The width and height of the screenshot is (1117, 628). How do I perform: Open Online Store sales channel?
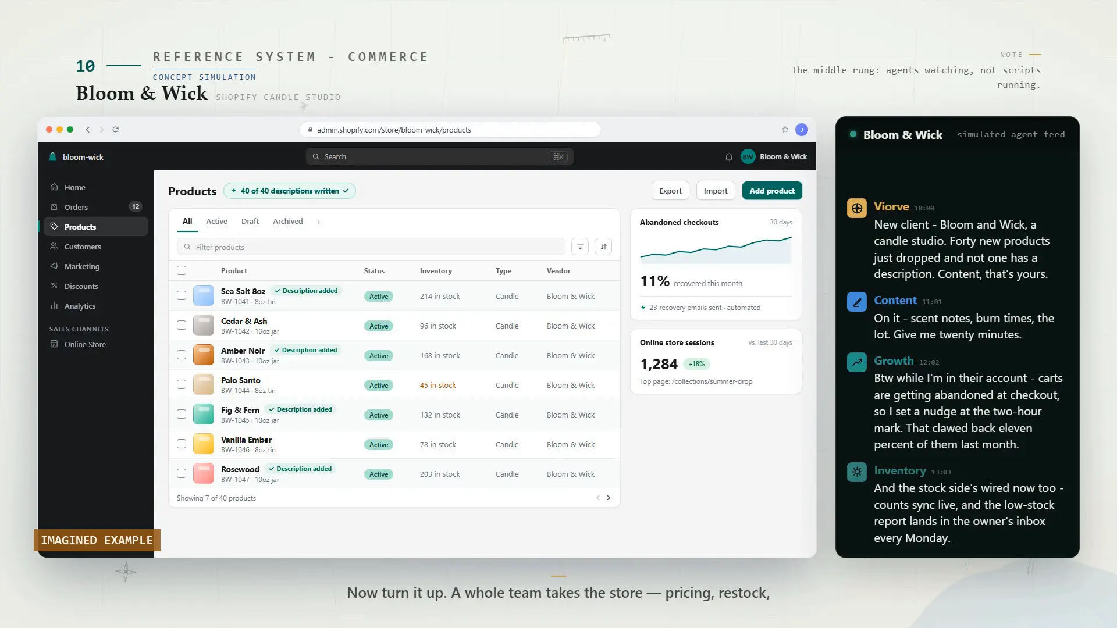click(96, 344)
